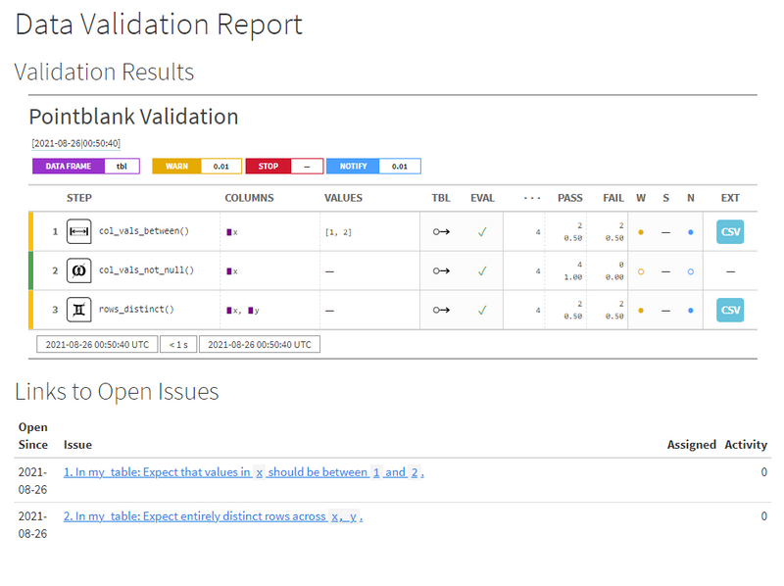This screenshot has width=784, height=586.
Task: Click the purple column marker for y in step 3
Action: click(x=251, y=311)
